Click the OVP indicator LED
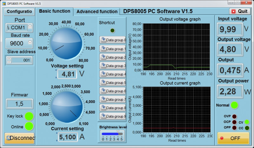 [234, 116]
